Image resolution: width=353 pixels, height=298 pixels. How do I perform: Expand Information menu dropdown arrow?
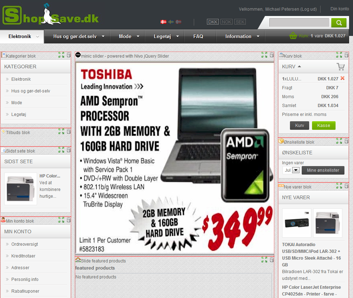258,36
